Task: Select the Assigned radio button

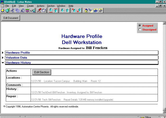Action: click(140, 26)
